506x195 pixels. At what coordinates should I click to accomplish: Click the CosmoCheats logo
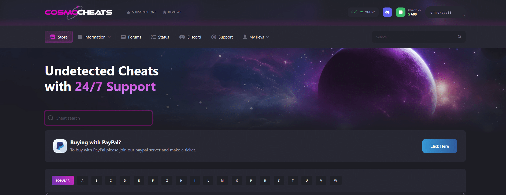click(x=79, y=12)
